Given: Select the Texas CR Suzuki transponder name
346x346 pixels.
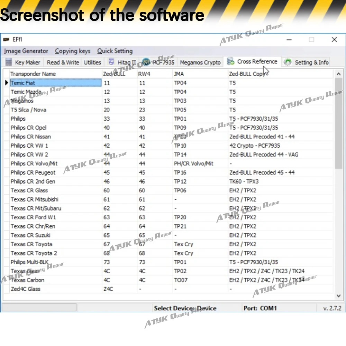Looking at the screenshot, I should pos(30,235).
